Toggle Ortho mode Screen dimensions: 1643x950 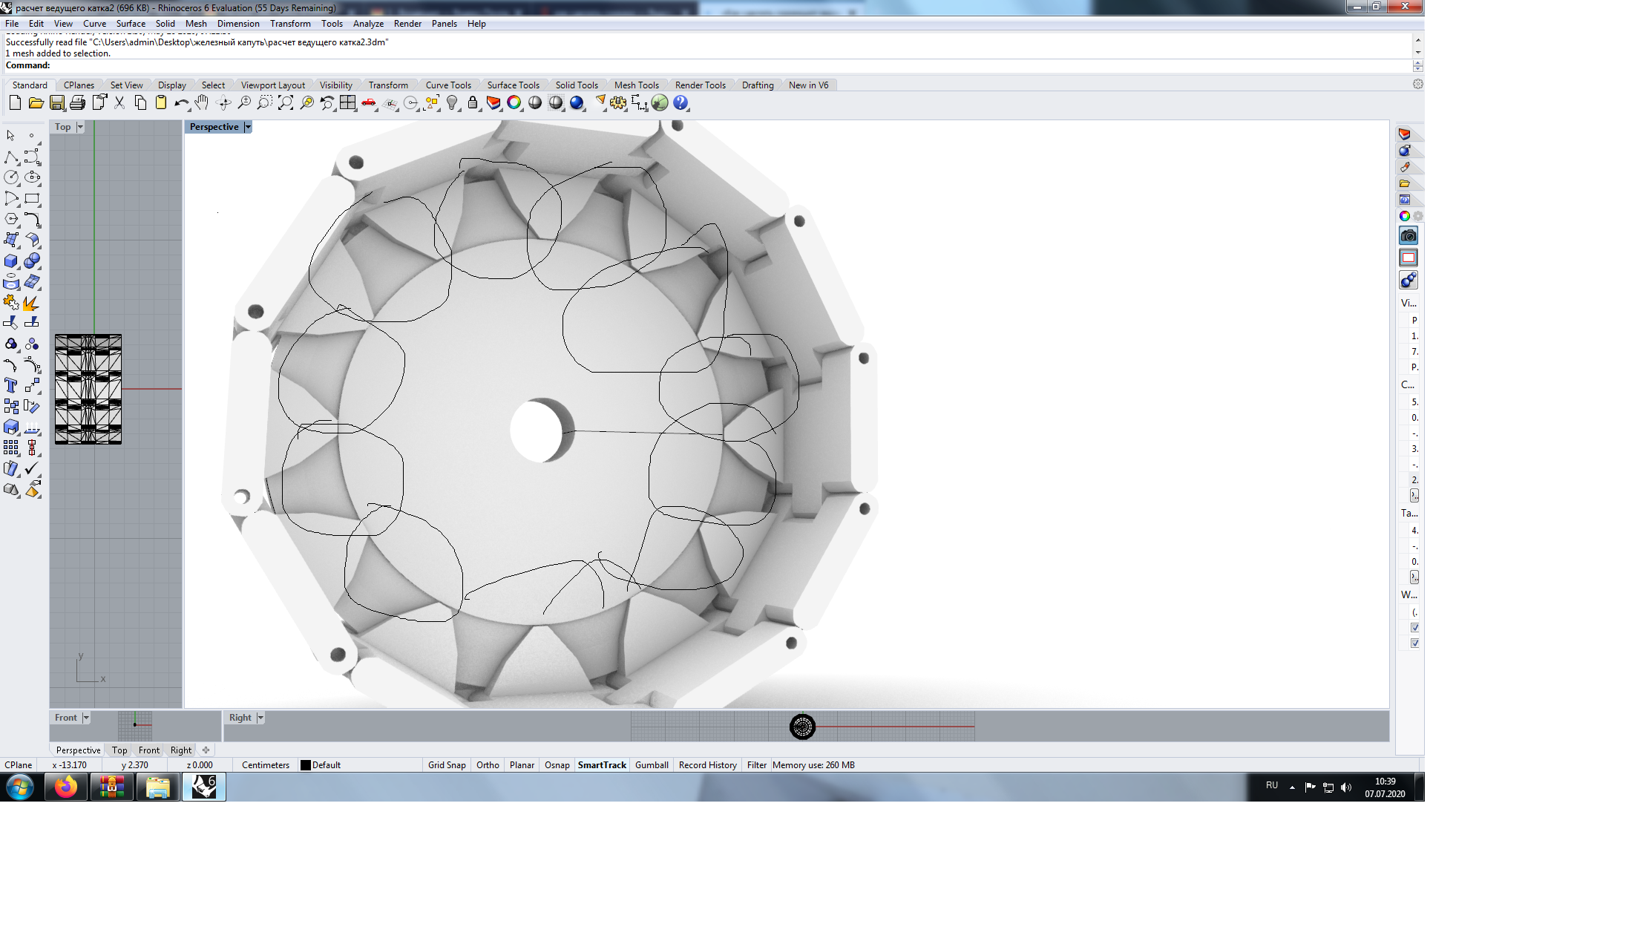488,765
